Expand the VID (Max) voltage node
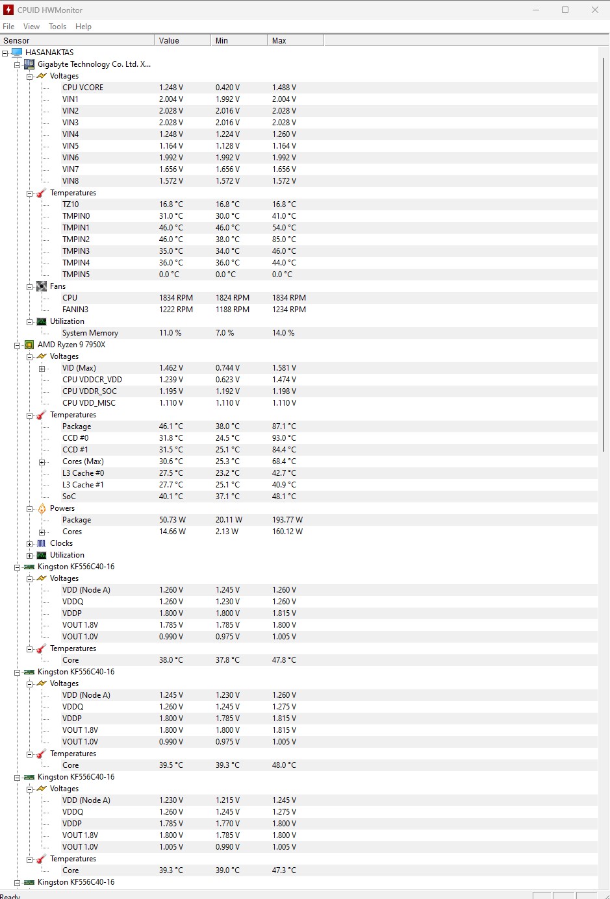This screenshot has width=610, height=899. coord(42,369)
